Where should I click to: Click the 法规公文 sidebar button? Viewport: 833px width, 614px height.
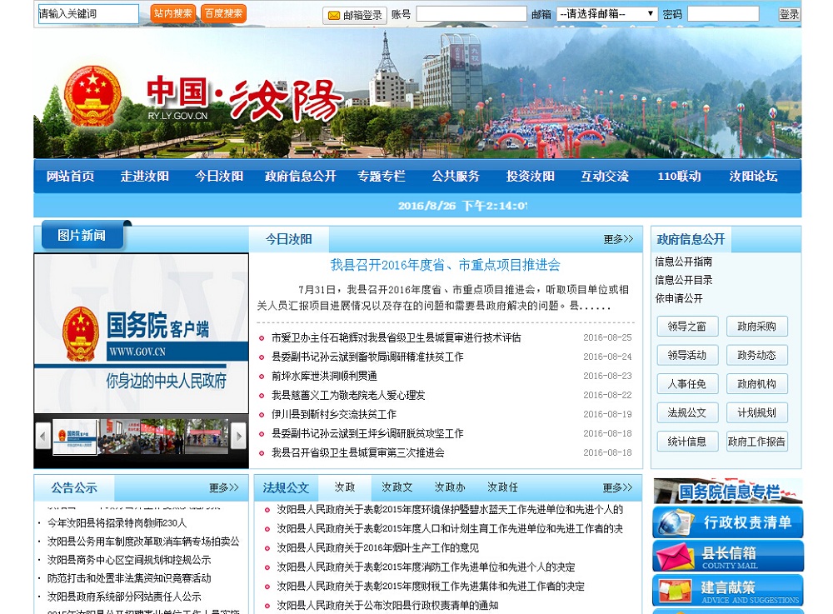click(687, 412)
